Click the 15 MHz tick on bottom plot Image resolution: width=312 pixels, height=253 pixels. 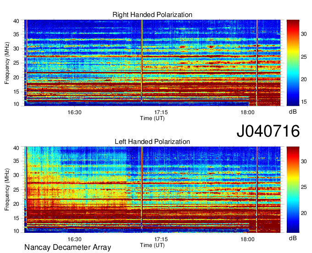tap(16, 218)
